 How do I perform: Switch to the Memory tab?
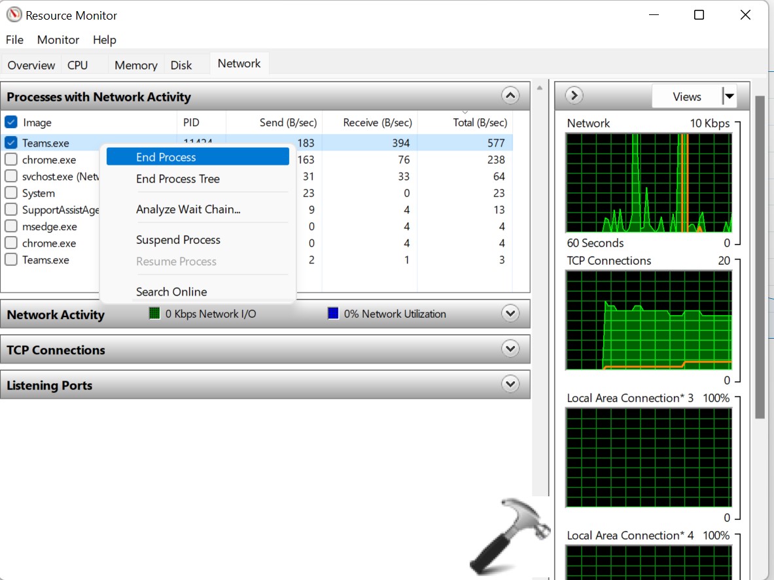pos(135,65)
